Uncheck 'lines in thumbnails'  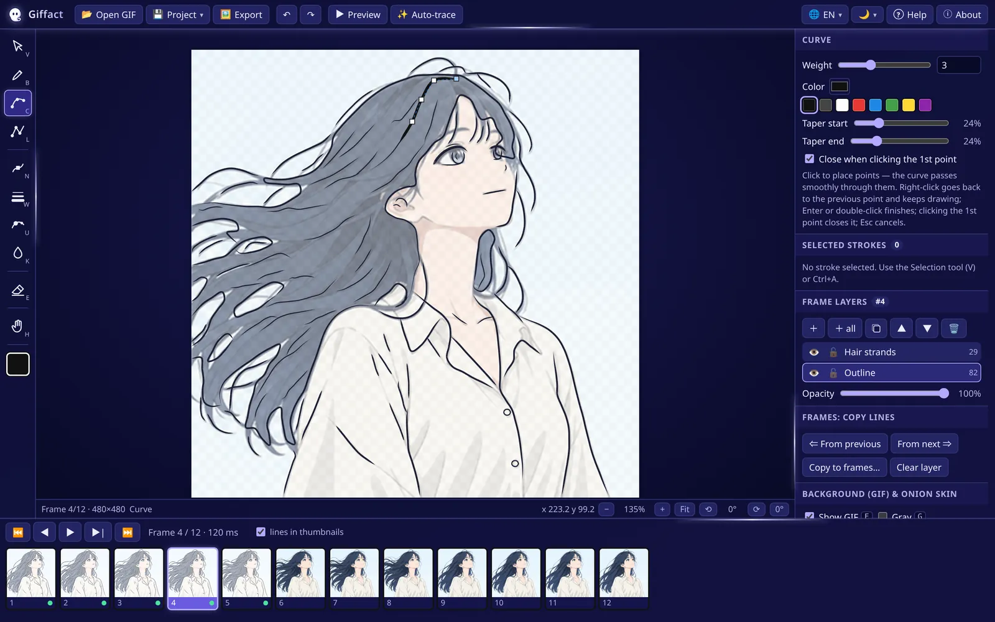click(261, 532)
